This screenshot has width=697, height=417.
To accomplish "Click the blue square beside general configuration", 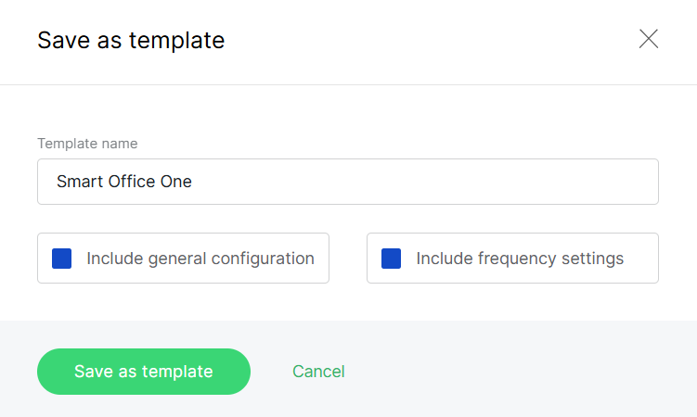I will click(x=62, y=259).
